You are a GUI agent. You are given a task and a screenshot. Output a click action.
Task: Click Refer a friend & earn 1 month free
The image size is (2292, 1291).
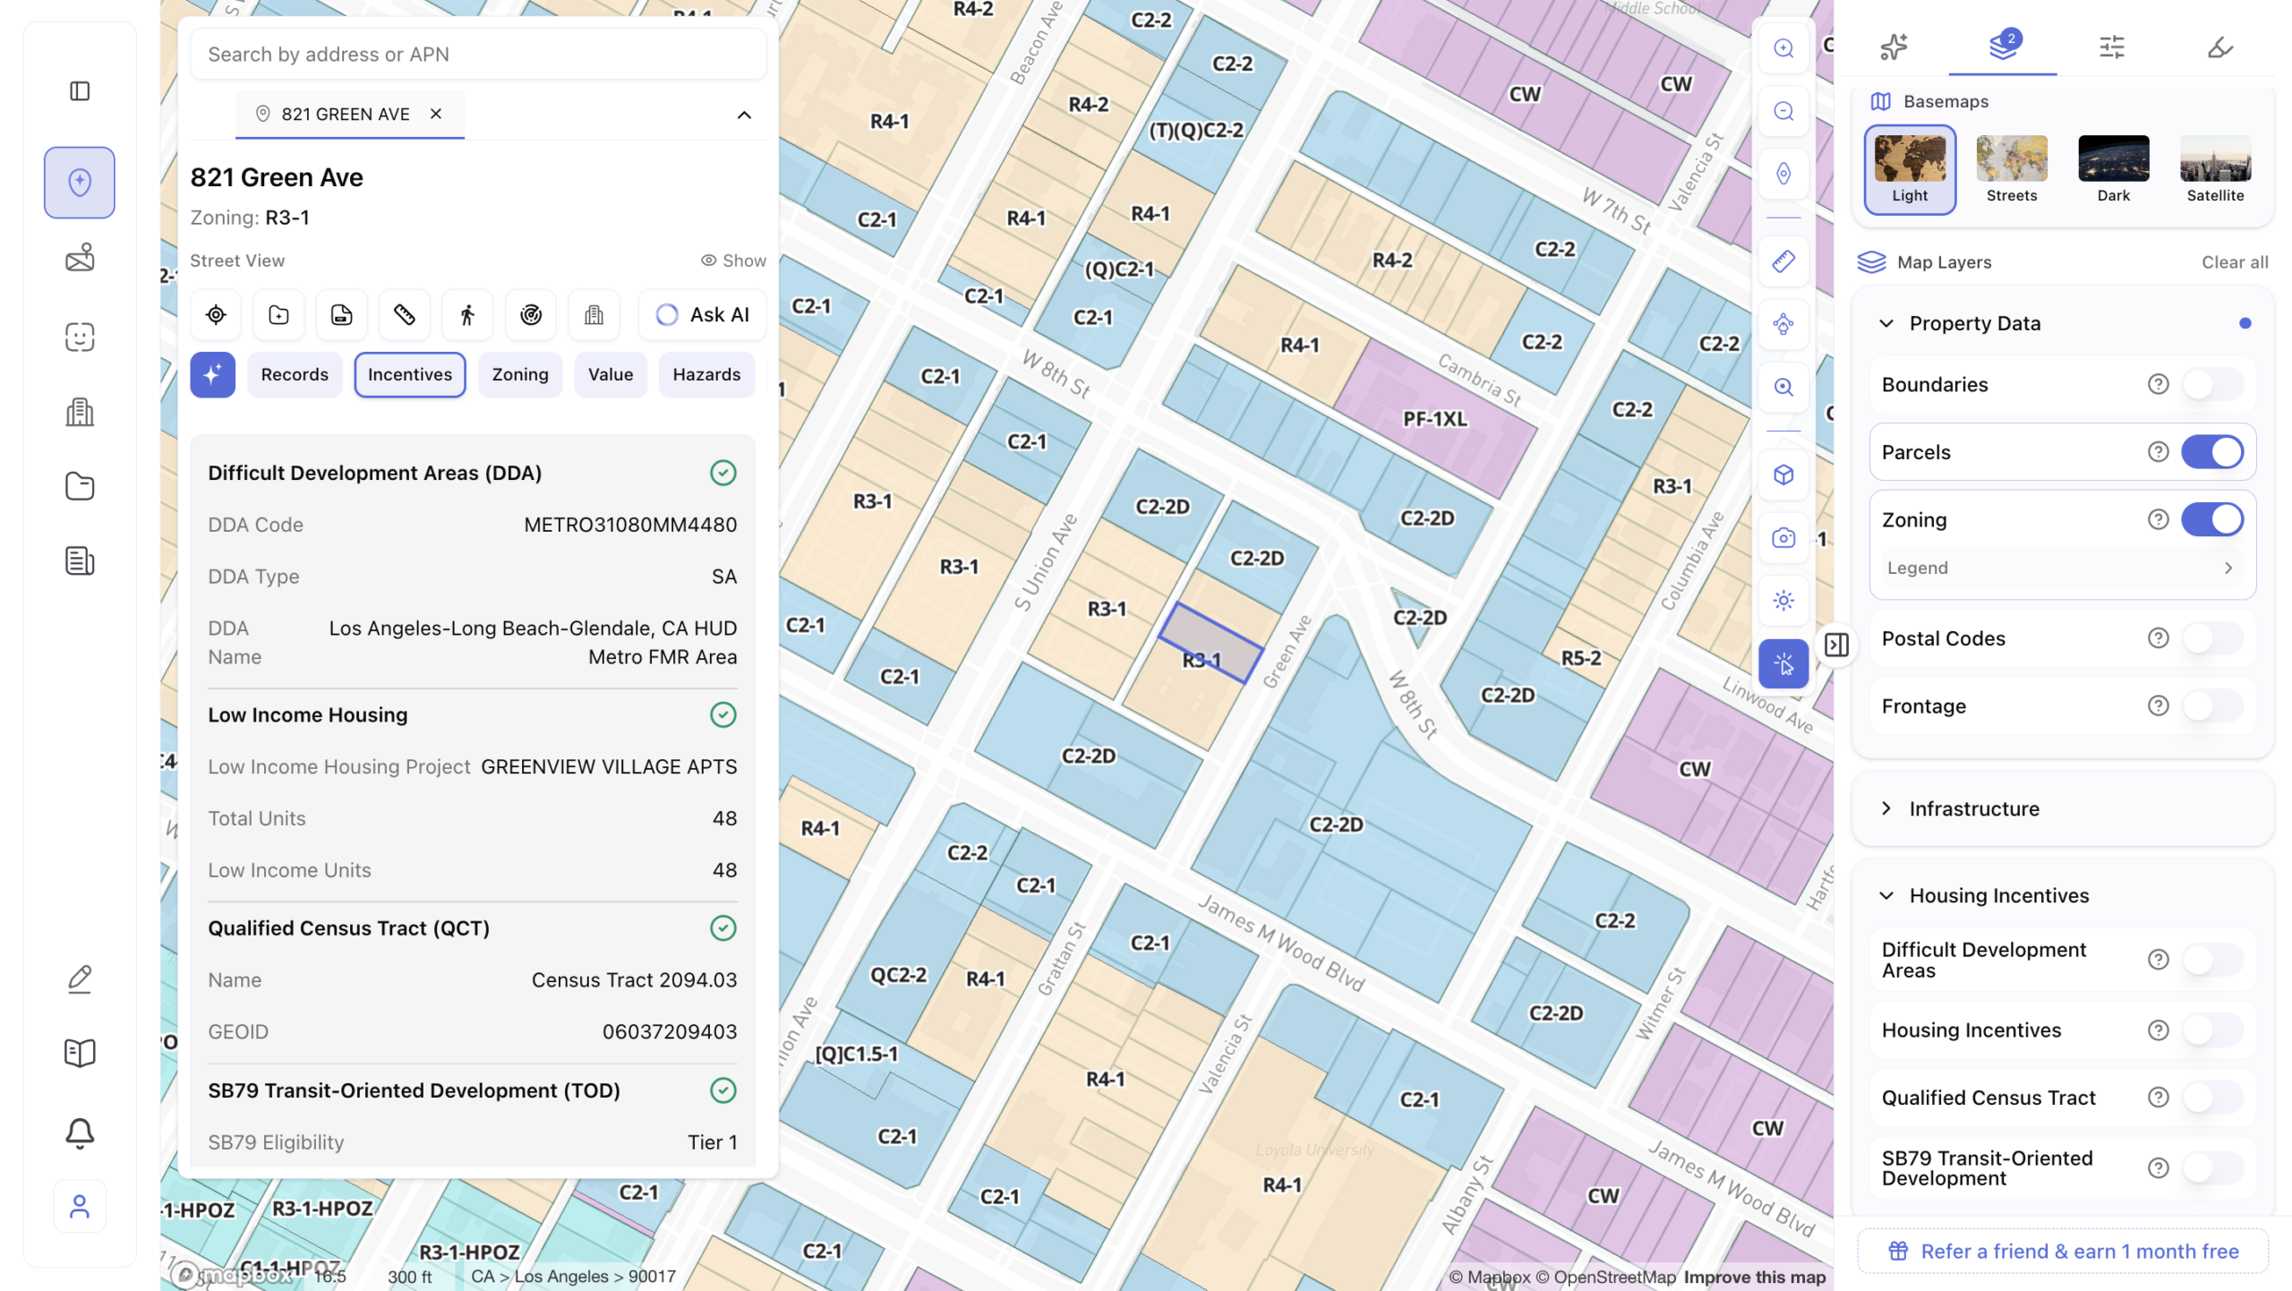coord(2063,1251)
